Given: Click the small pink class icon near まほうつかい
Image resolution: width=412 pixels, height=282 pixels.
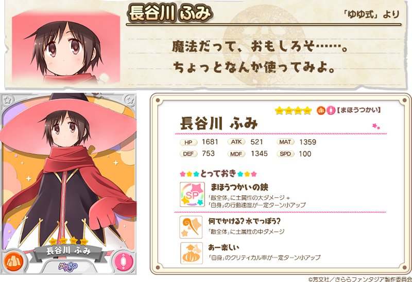Looking at the screenshot, I should tap(331, 110).
